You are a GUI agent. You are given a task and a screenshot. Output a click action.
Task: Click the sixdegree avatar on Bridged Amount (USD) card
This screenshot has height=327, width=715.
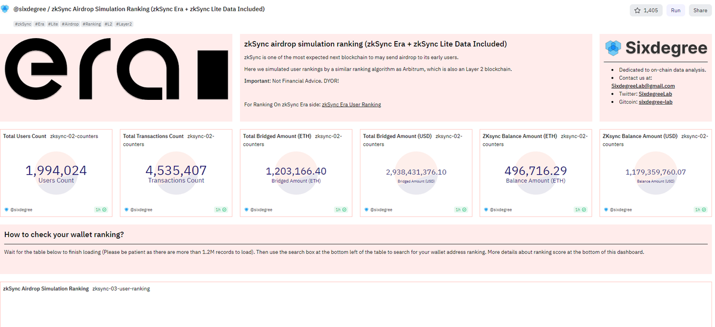point(366,210)
